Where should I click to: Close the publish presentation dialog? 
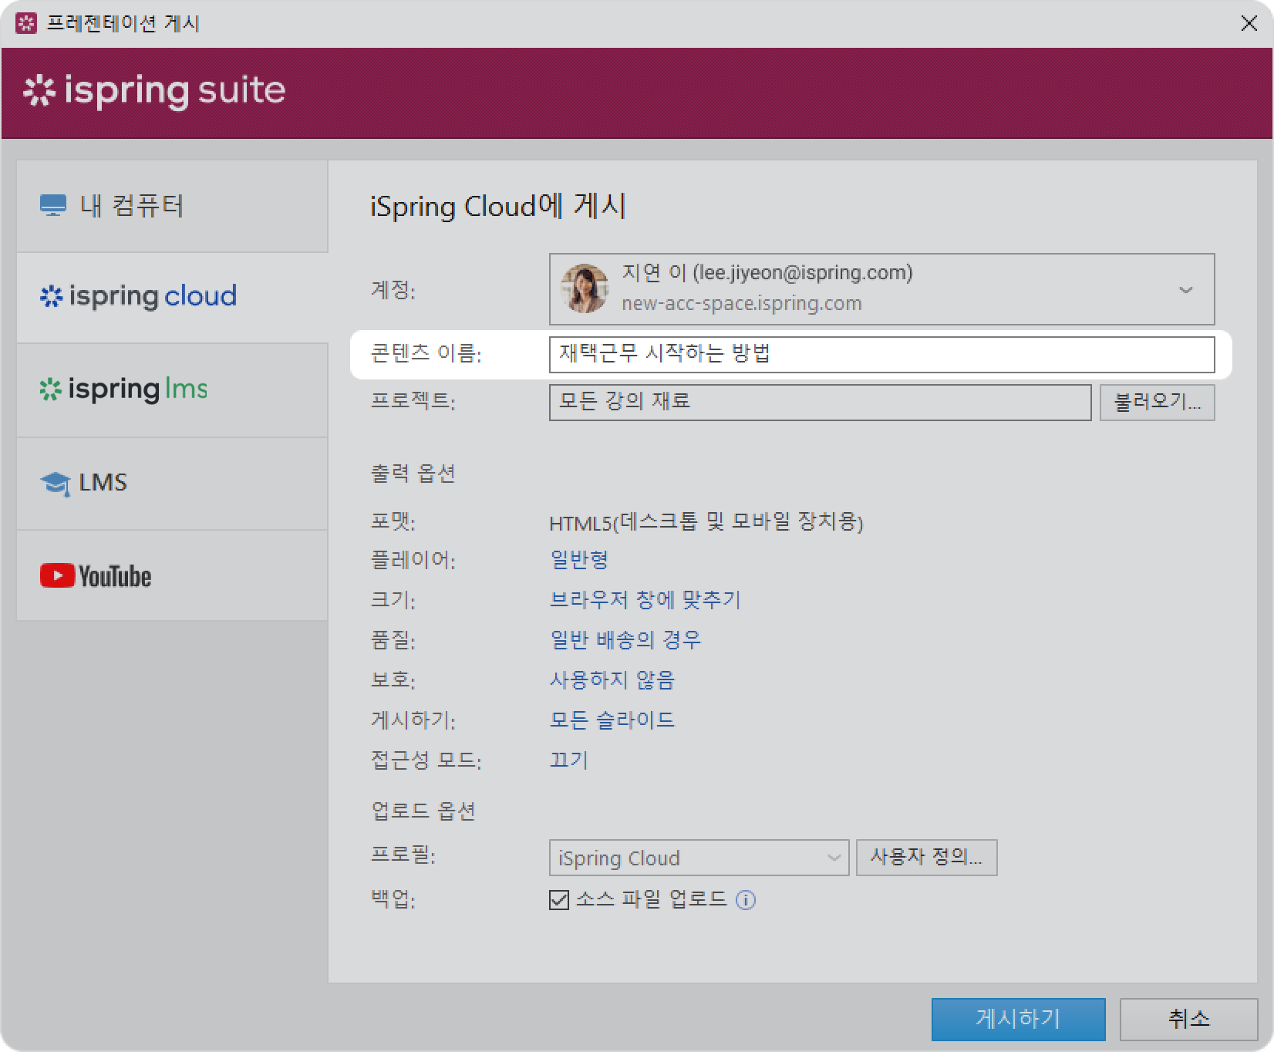pos(1249,24)
